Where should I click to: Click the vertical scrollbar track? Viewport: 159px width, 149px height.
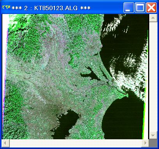(153, 77)
